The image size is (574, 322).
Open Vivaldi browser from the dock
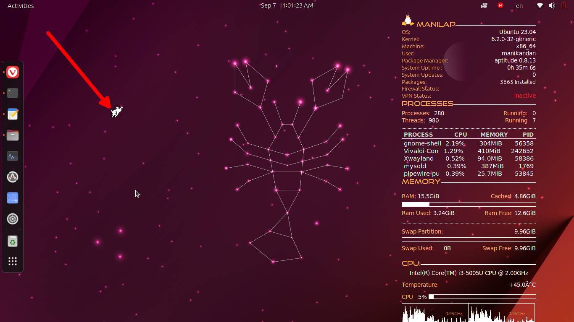(x=13, y=72)
